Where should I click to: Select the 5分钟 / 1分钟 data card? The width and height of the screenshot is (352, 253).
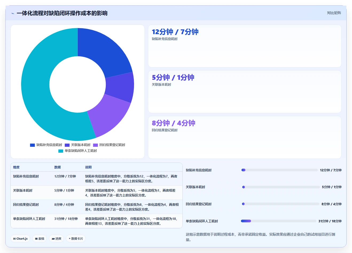pos(245,92)
